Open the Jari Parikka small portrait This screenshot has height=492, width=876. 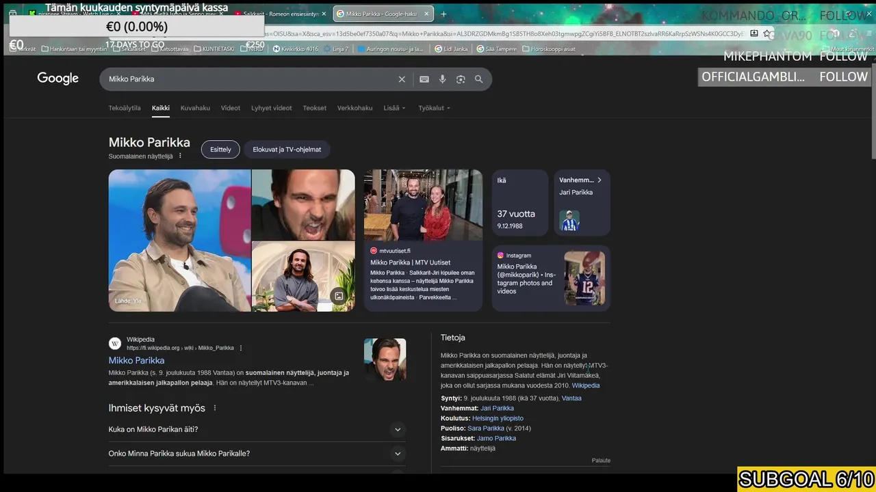point(569,221)
